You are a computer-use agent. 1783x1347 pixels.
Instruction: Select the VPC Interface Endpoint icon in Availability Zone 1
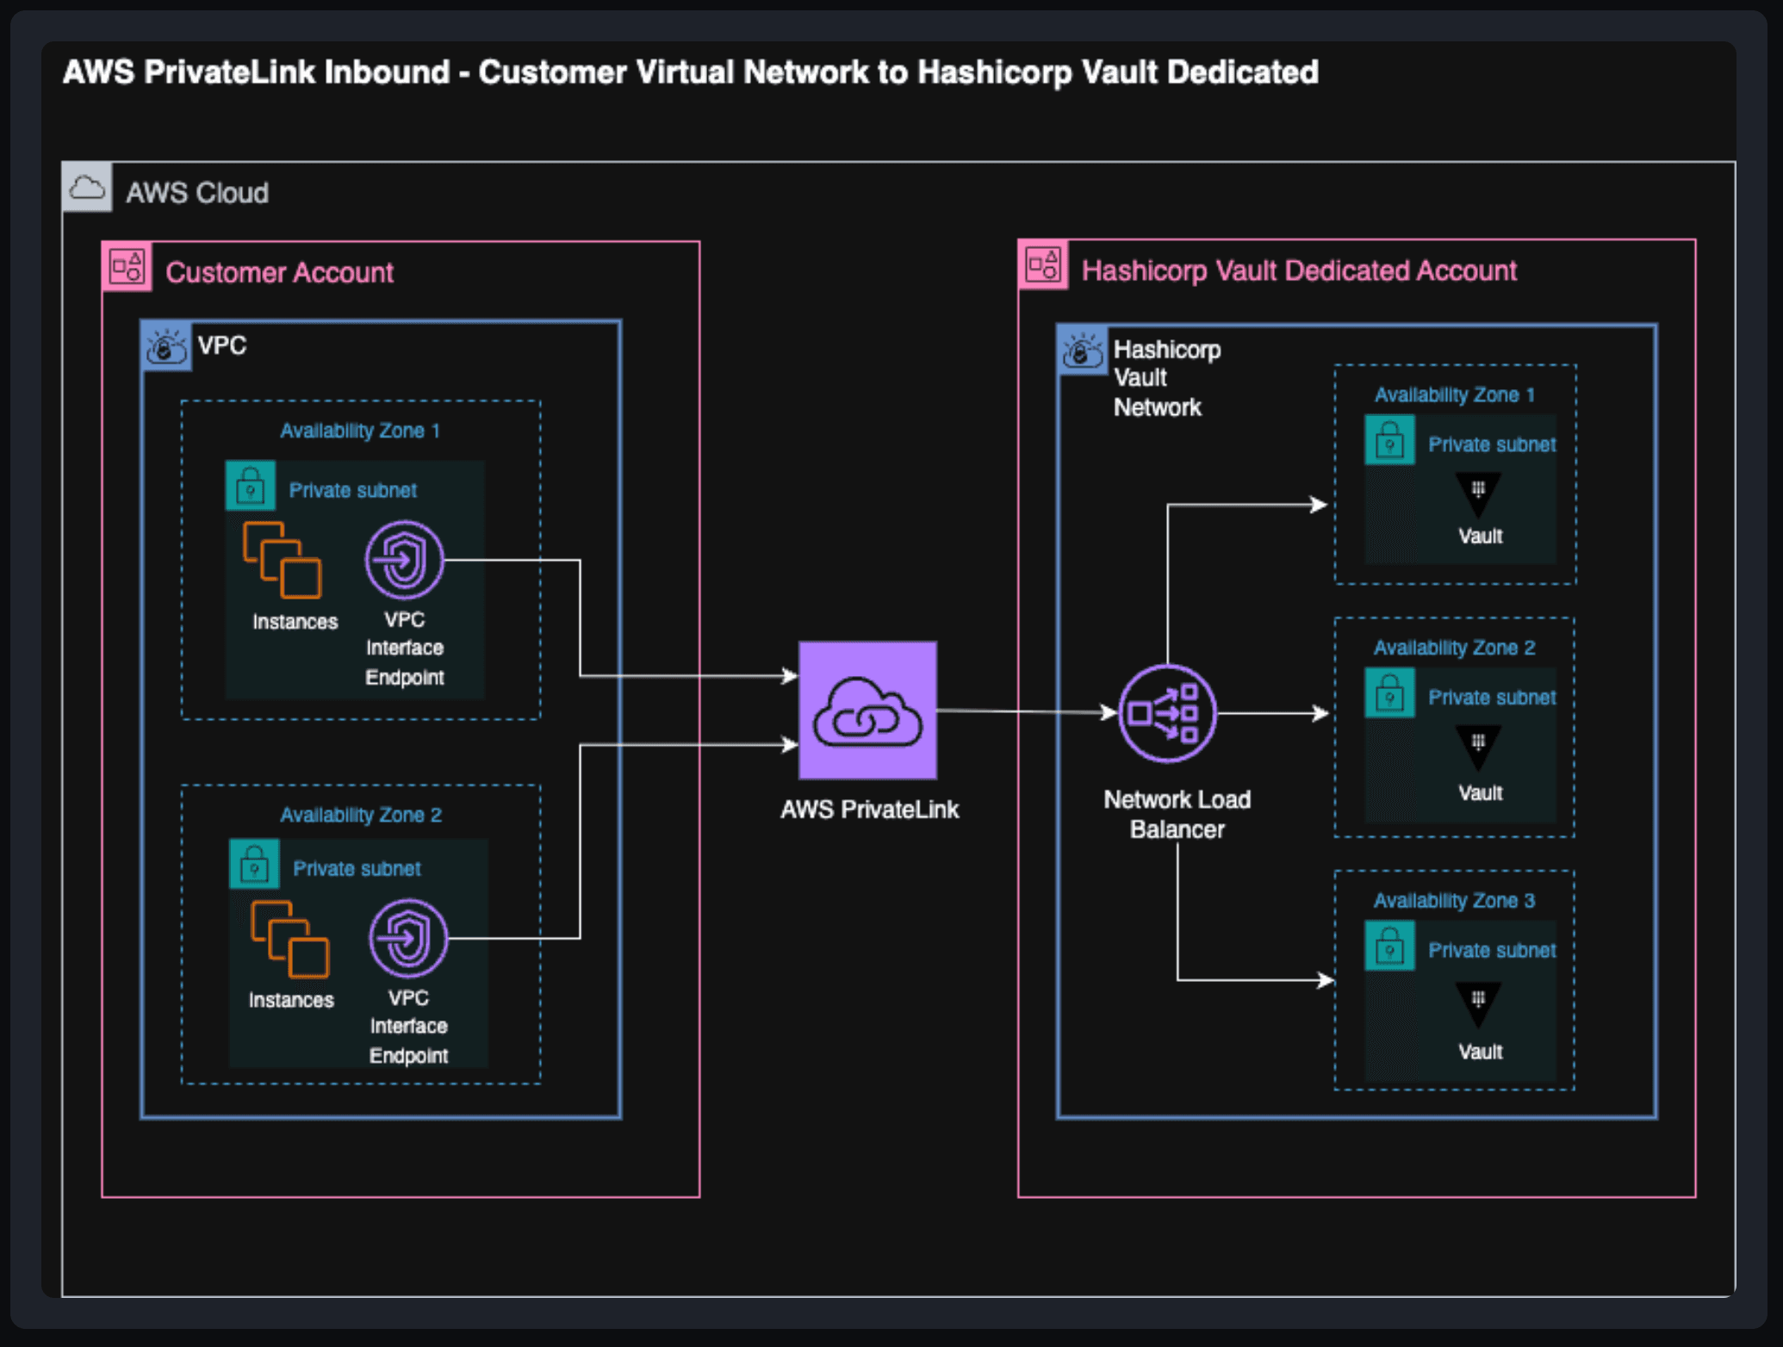click(x=405, y=559)
